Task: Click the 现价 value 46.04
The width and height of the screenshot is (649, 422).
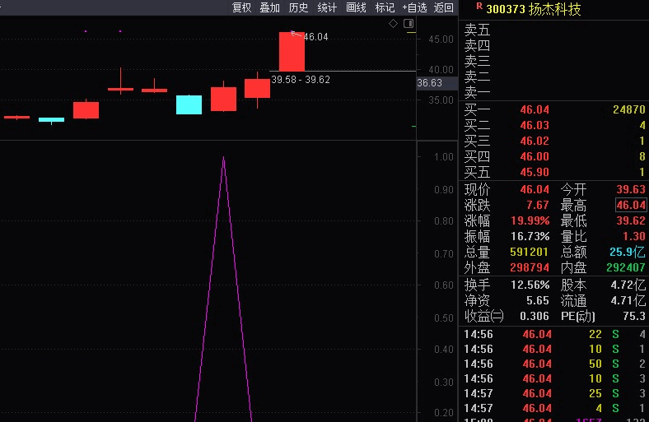Action: click(535, 189)
